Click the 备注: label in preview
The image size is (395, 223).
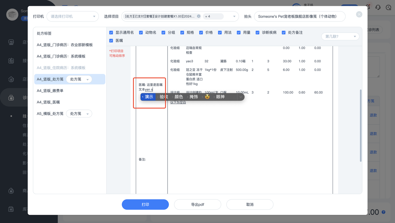(x=142, y=160)
